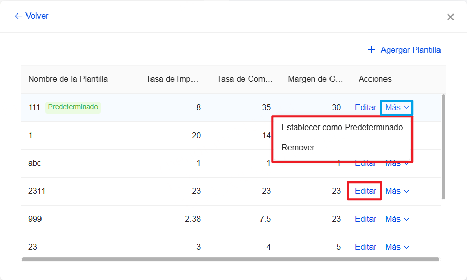The width and height of the screenshot is (467, 280).
Task: Open the Más dropdown for template 111
Action: pyautogui.click(x=397, y=108)
